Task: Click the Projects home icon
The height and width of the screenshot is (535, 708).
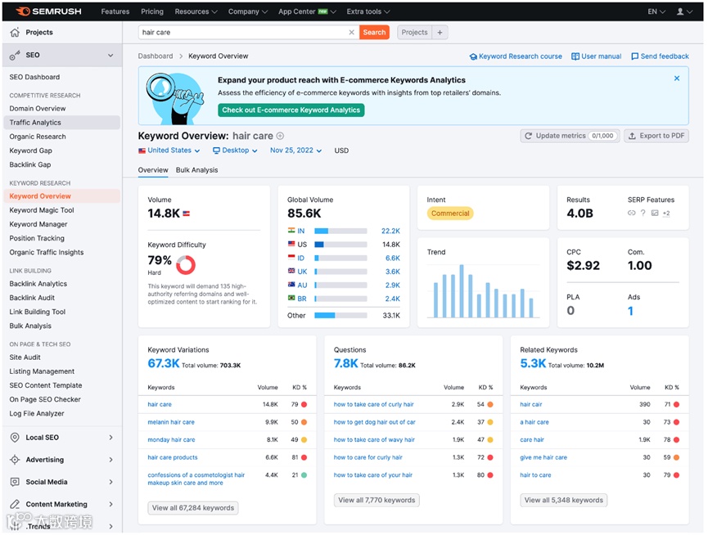Action: coord(15,33)
